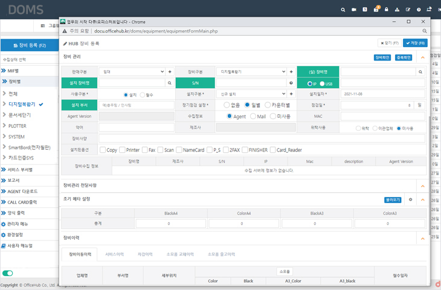This screenshot has width=441, height=290.
Task: Toggle the green switch at sidebar bottom
Action: 8,273
